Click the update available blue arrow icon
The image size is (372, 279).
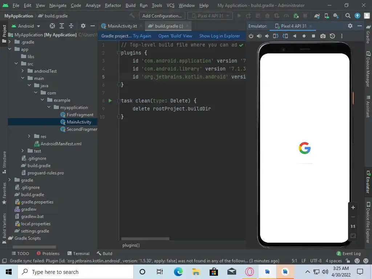tap(357, 16)
